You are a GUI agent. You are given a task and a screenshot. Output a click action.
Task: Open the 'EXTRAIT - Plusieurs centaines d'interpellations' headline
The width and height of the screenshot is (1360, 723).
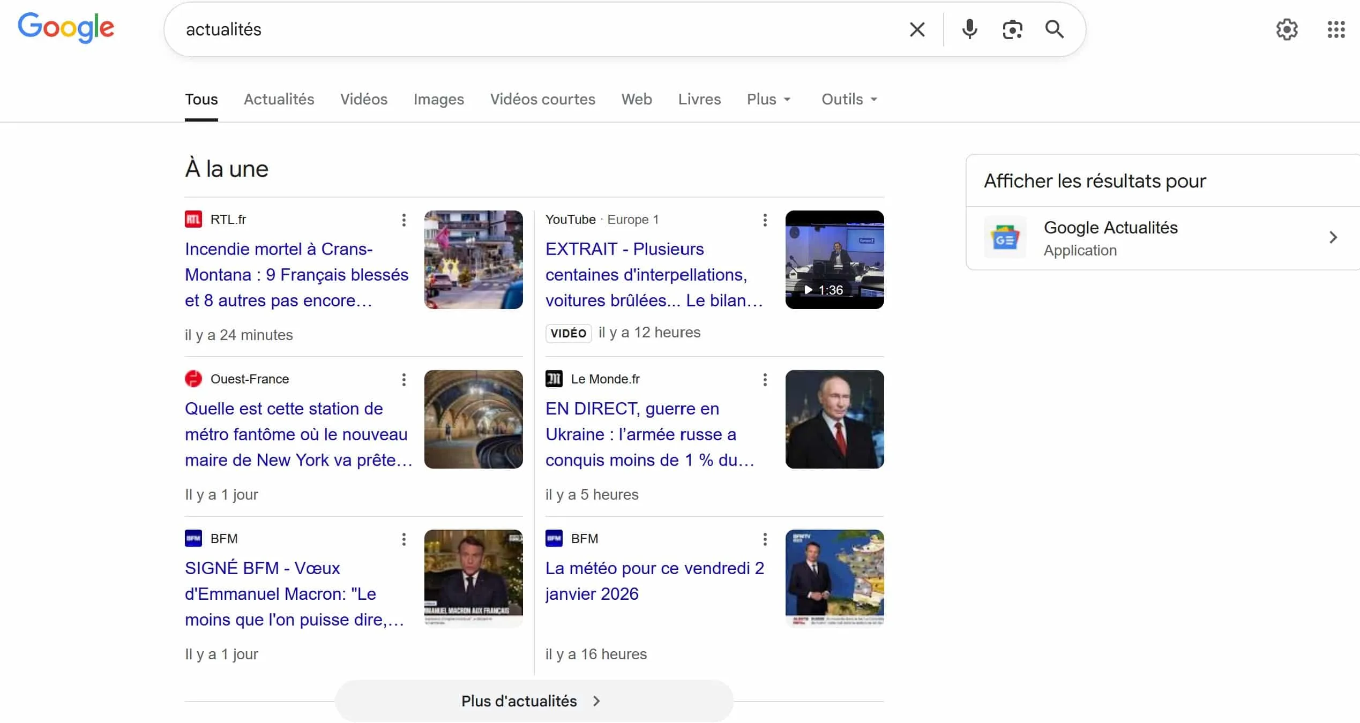pos(654,275)
